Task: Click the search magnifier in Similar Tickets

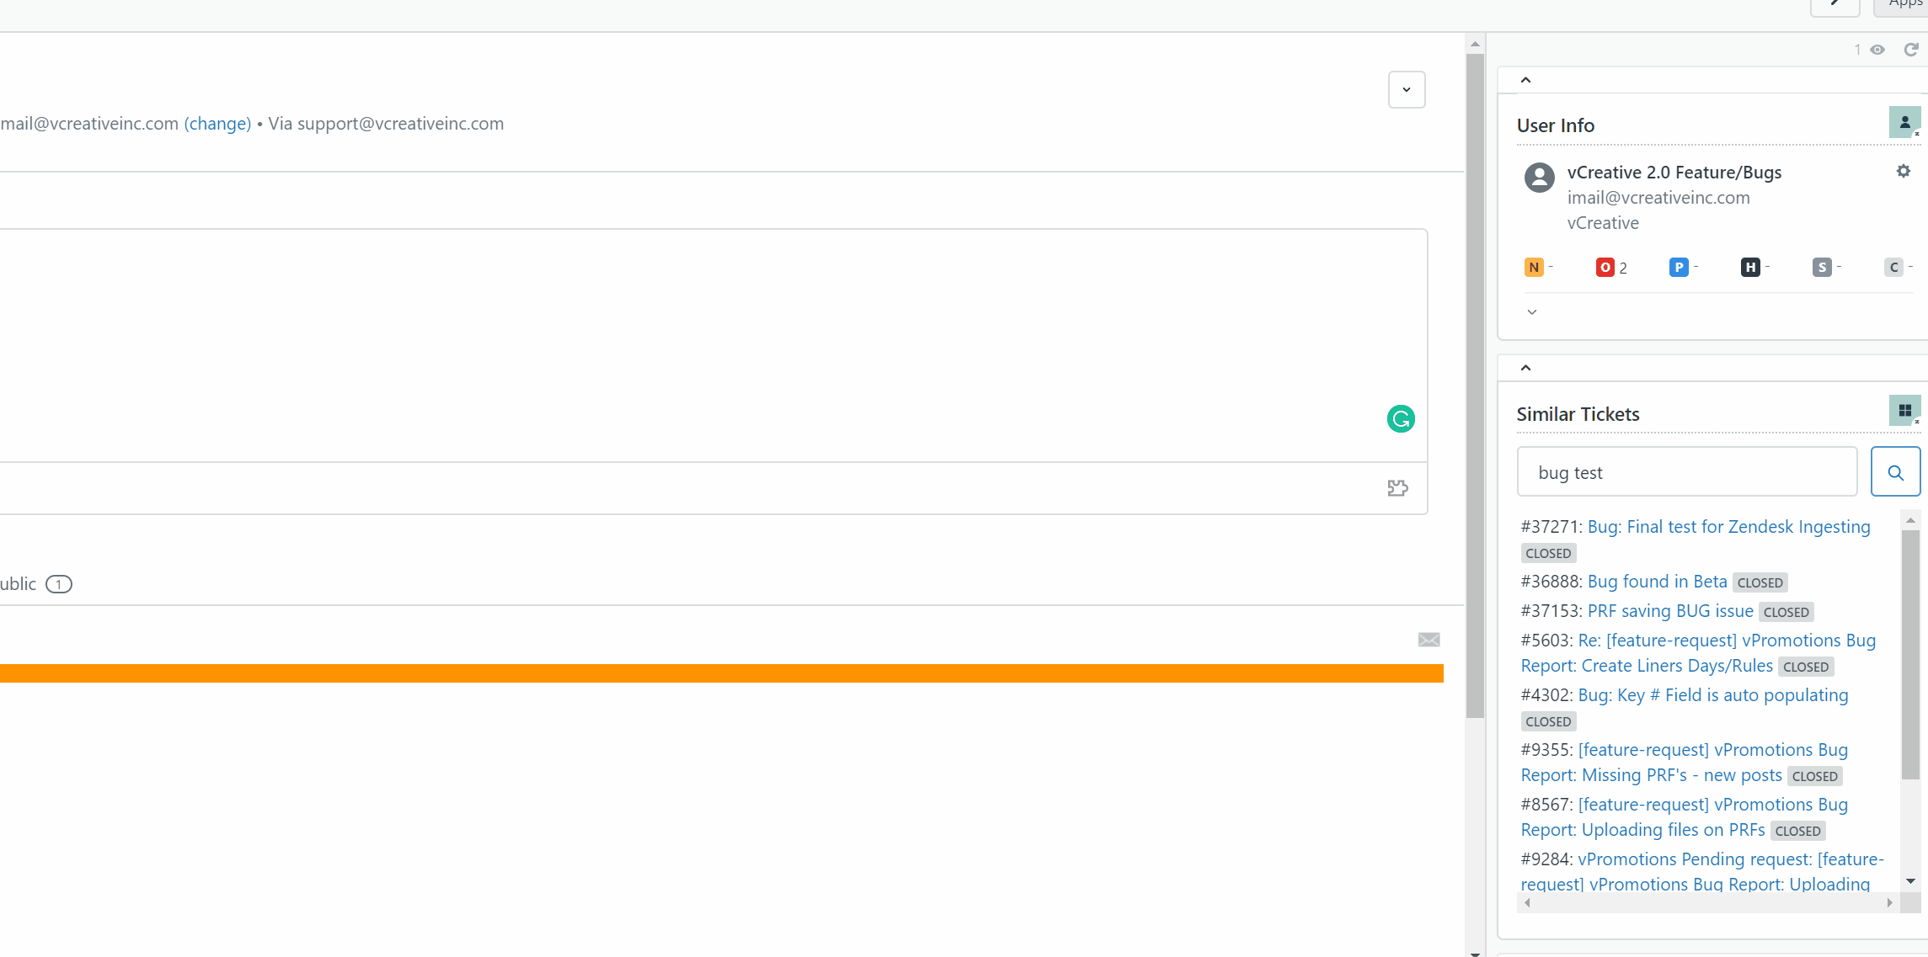Action: pyautogui.click(x=1896, y=471)
